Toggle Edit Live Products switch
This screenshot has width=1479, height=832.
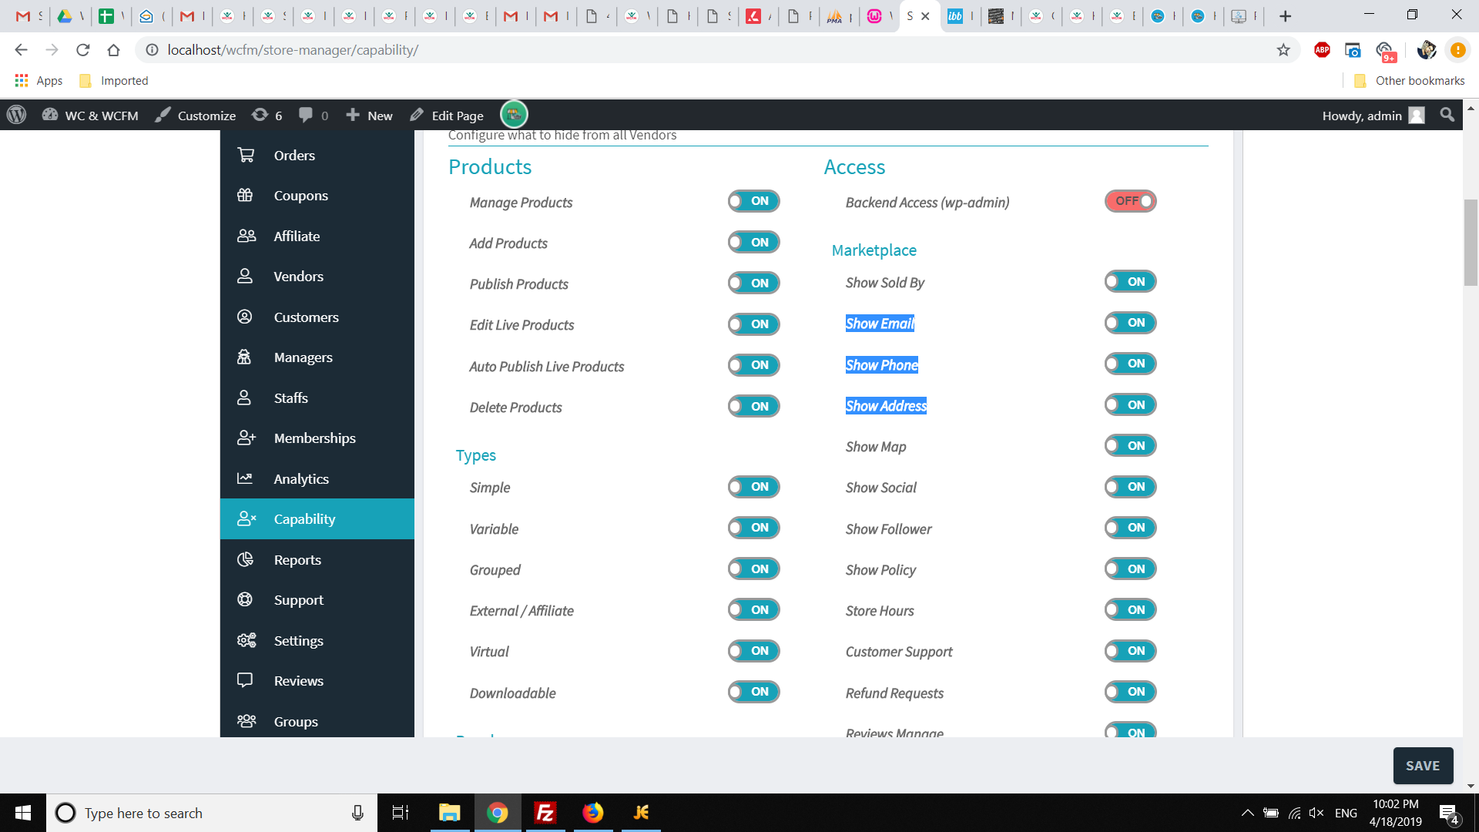point(753,324)
